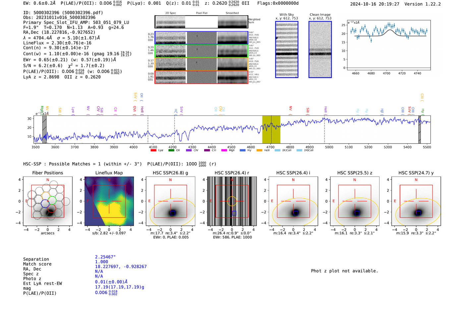
Task: Click the red Lyα legend swatch
Action: (153, 150)
